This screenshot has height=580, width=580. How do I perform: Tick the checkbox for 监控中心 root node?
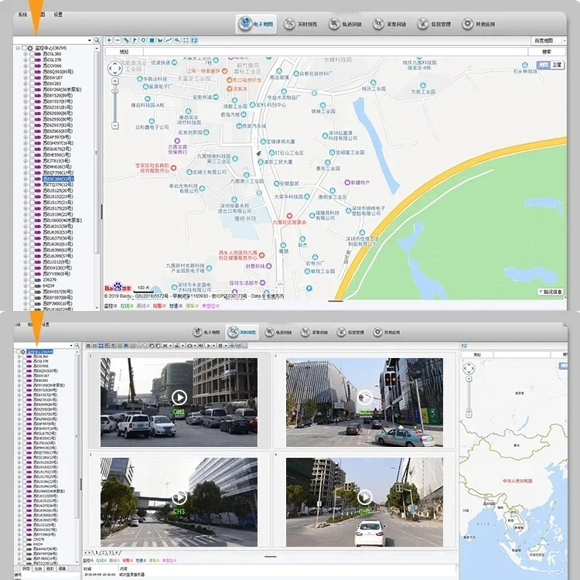tap(24, 48)
